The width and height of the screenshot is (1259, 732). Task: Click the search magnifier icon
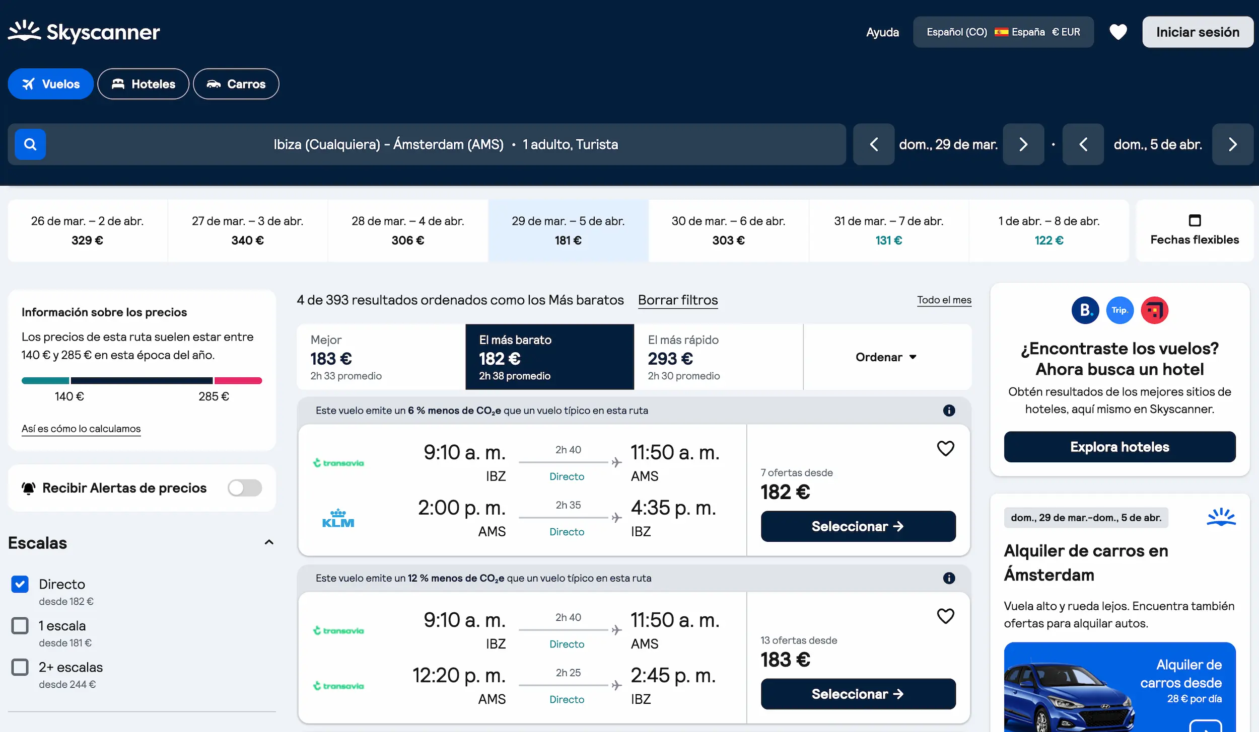(30, 144)
